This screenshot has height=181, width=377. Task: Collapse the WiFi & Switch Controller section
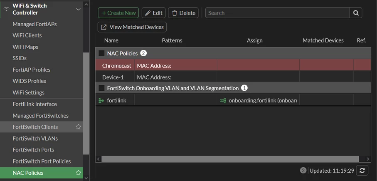pyautogui.click(x=78, y=9)
